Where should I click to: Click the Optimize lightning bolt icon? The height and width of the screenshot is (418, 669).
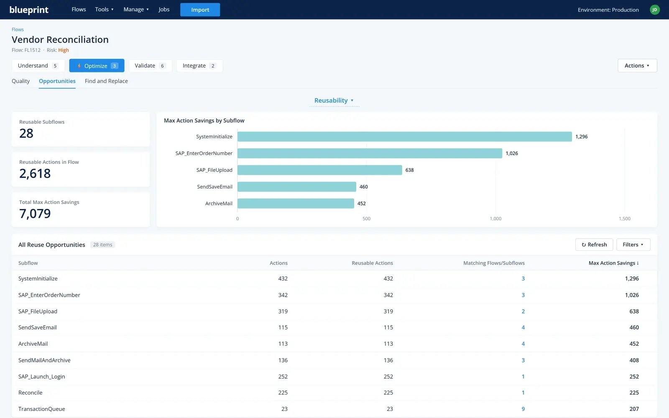point(79,66)
